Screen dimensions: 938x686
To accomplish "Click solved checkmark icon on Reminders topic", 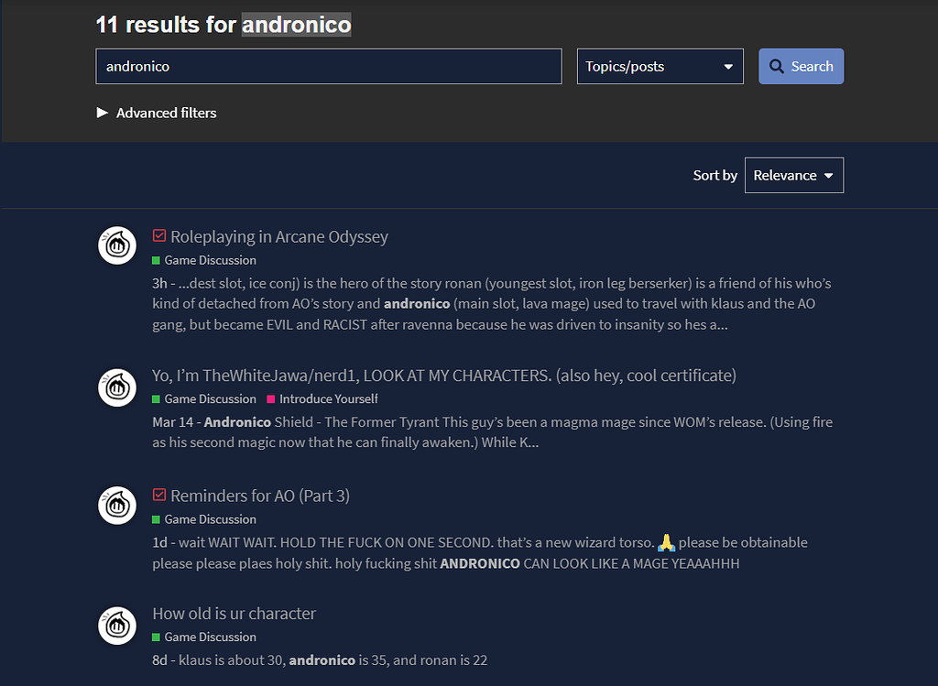I will (x=159, y=495).
